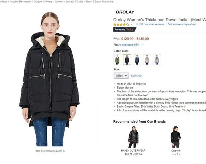This screenshot has height=164, width=206.
Task: Select the grey jacket color swatch
Action: 157,60
